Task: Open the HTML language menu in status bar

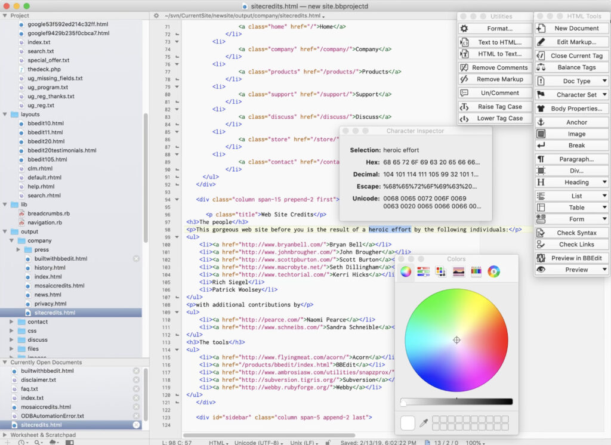Action: (217, 442)
